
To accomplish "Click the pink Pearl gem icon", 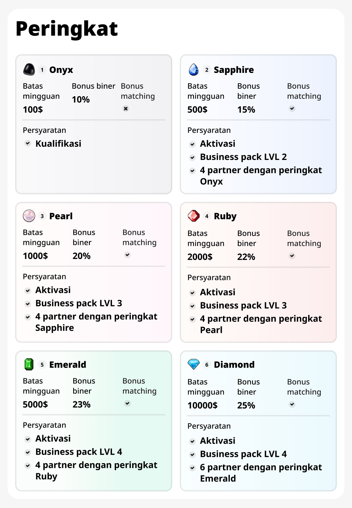I will tap(29, 216).
